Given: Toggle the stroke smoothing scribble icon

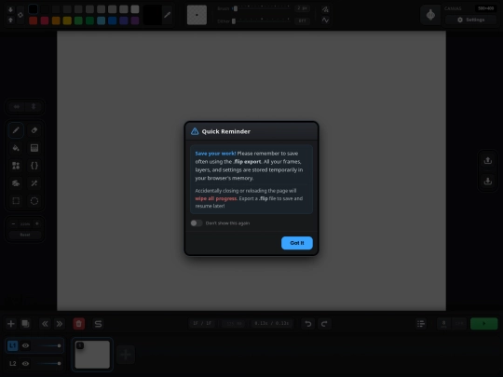Looking at the screenshot, I should pos(325,9).
